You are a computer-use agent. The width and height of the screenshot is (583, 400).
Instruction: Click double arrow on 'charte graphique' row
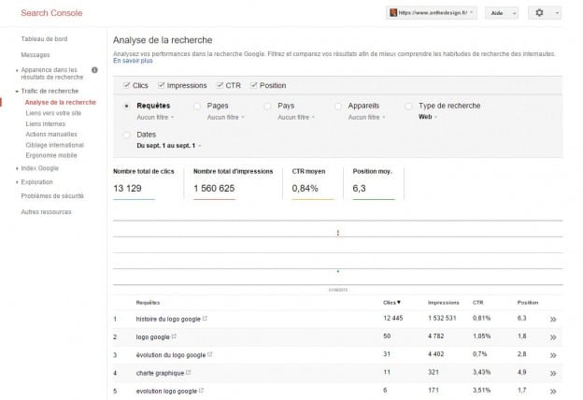552,372
